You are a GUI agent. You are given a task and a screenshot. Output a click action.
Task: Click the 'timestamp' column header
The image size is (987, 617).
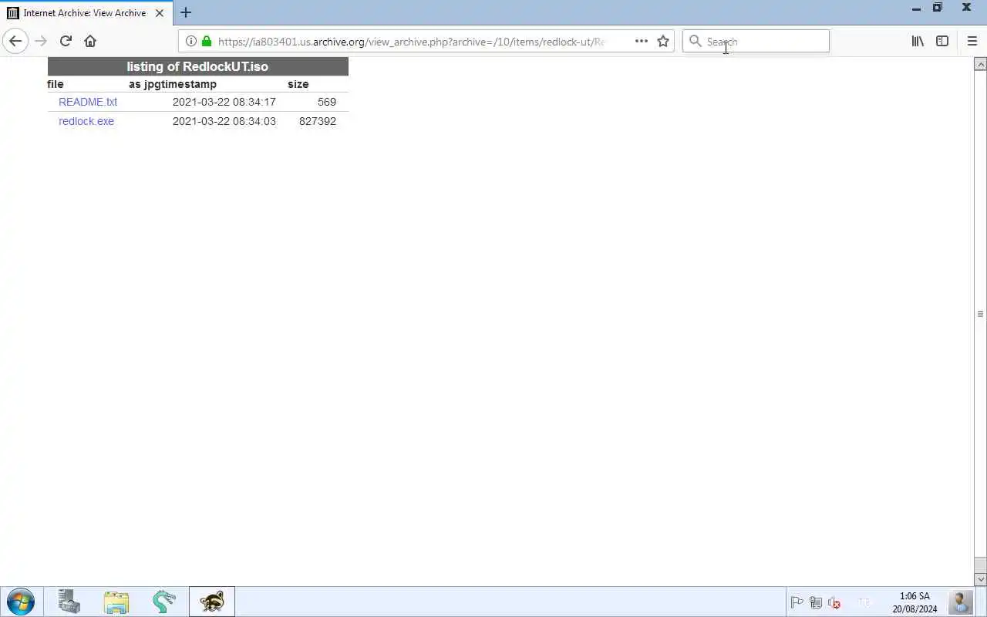[190, 84]
